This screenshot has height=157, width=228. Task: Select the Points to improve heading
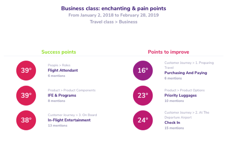pos(169,52)
